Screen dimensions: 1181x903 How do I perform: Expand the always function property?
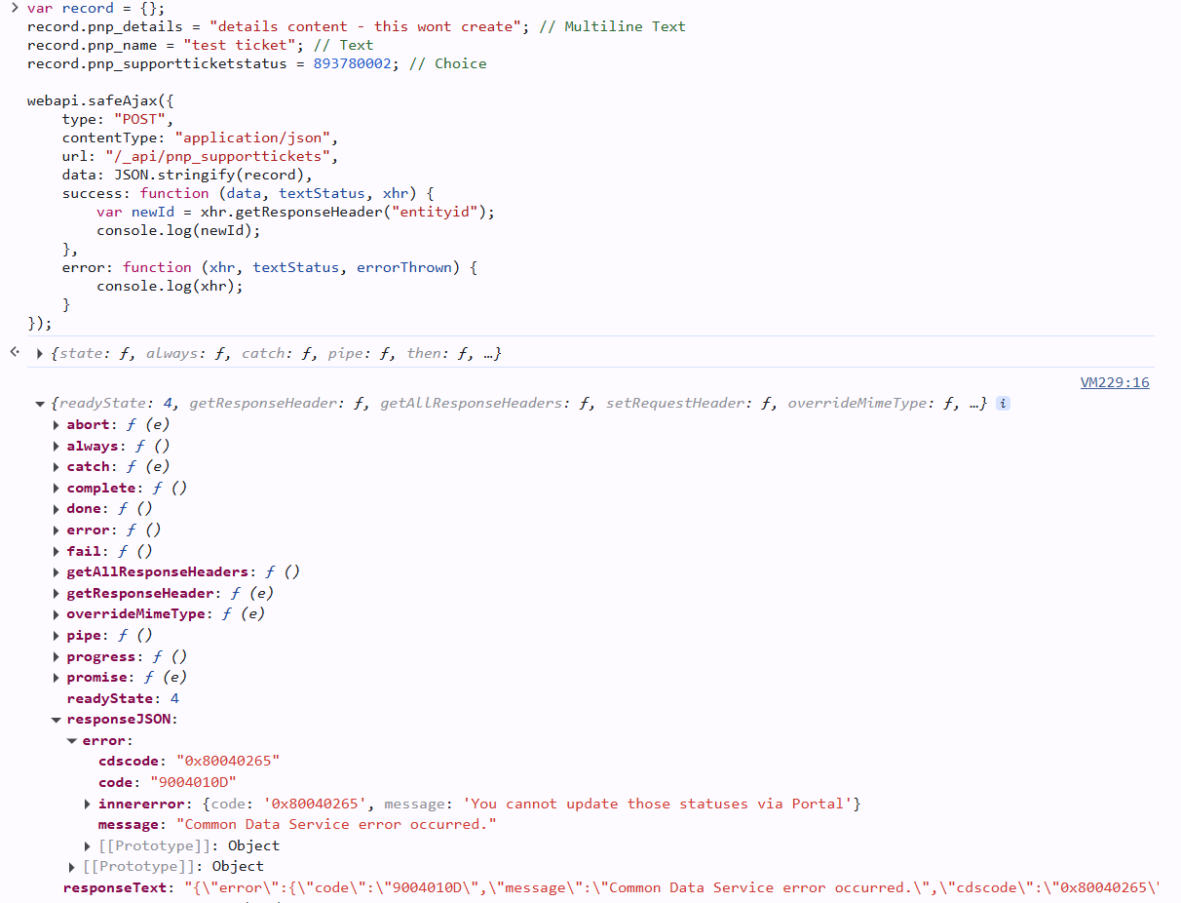(56, 446)
